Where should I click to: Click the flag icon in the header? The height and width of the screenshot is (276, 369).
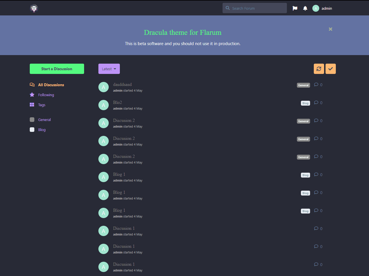tap(295, 8)
